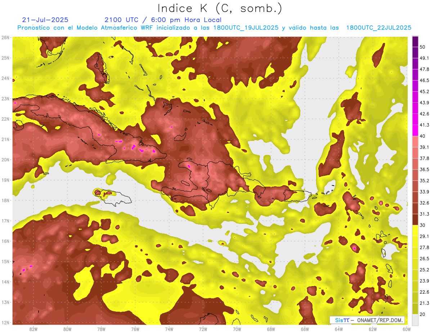
Task: Click the valid-until time "1800UTC_22JUL2025"
Action: click(379, 28)
